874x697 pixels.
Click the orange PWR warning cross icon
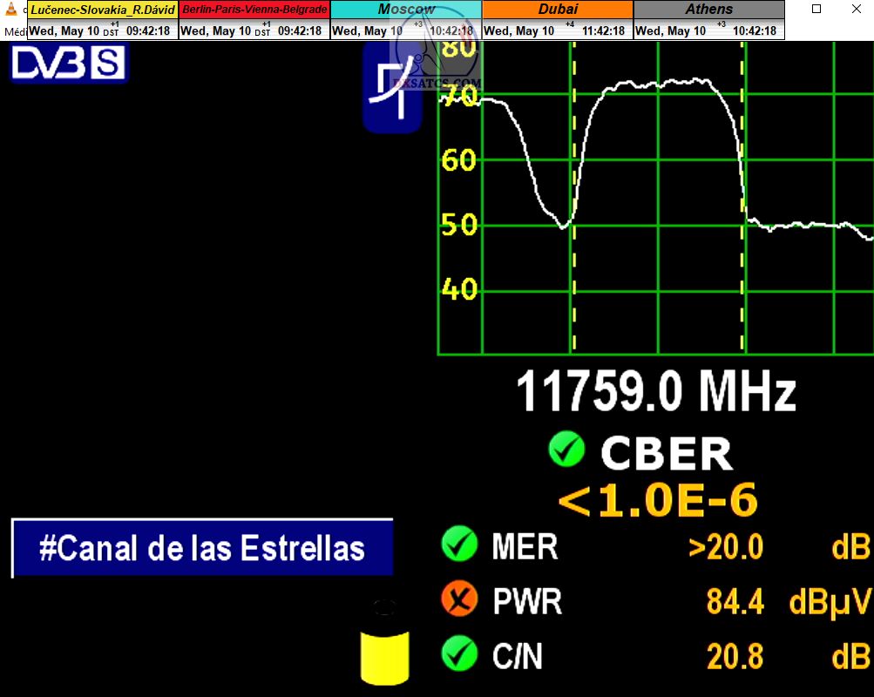tap(459, 600)
